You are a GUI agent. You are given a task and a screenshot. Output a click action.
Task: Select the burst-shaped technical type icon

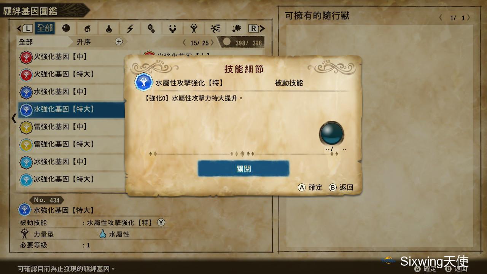click(x=237, y=29)
